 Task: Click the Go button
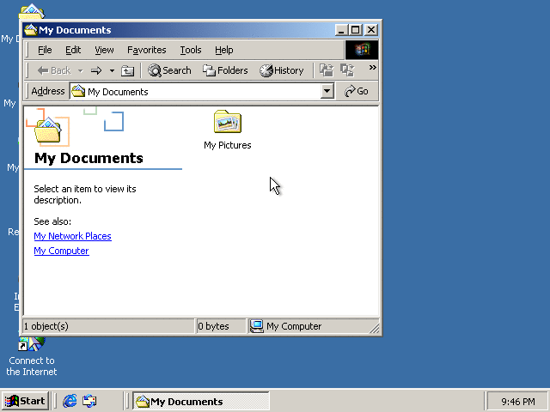tap(357, 92)
